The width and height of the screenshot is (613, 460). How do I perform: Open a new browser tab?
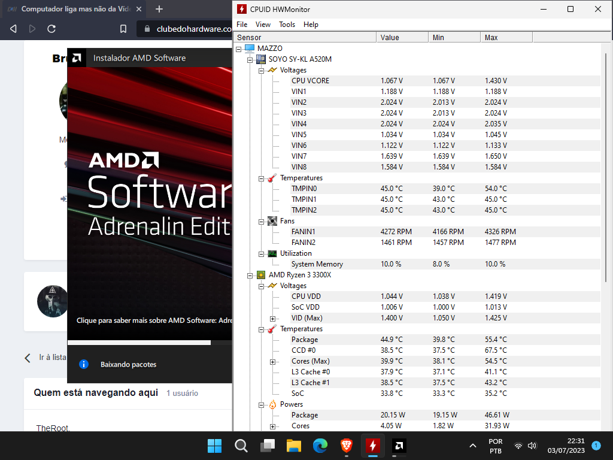pyautogui.click(x=159, y=9)
